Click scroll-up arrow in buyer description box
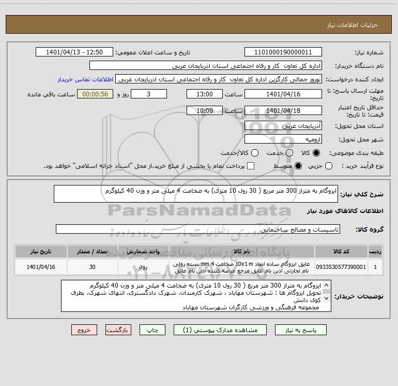398x386 pixels. 327,285
